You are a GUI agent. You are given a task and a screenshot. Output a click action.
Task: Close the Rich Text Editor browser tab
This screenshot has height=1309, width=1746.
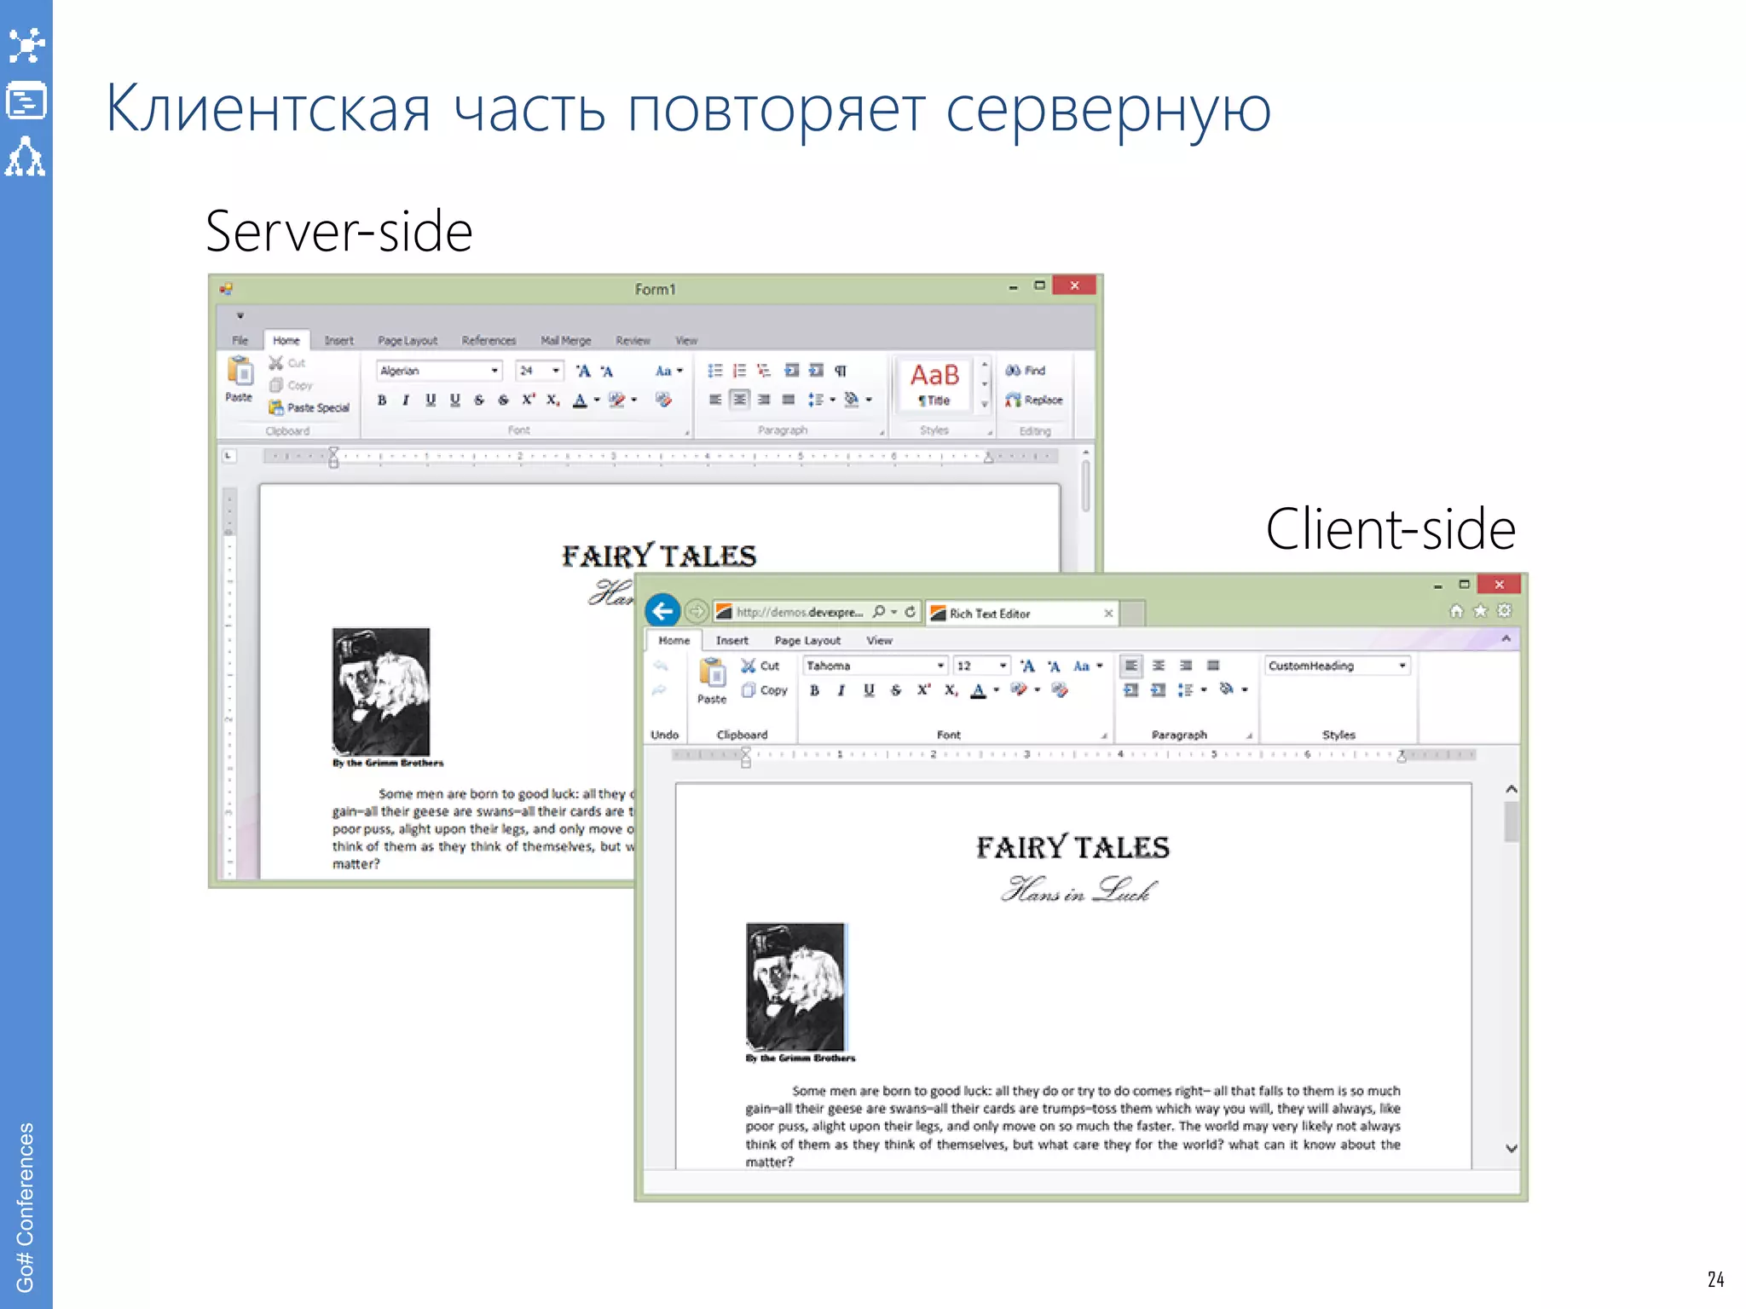(x=1108, y=613)
